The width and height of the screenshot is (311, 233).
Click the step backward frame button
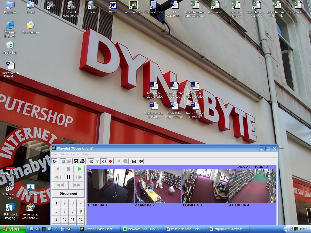click(x=58, y=177)
